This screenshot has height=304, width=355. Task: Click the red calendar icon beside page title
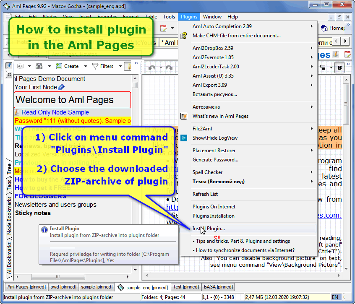pyautogui.click(x=347, y=54)
